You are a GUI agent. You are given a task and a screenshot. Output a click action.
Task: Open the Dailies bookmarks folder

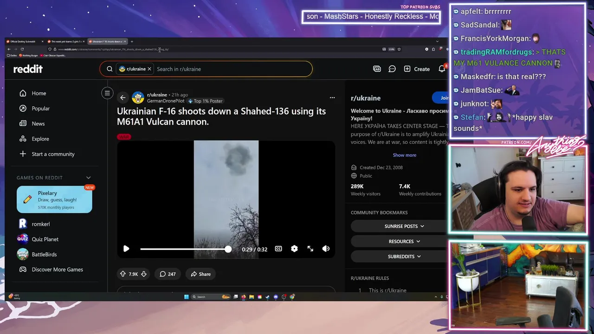coord(12,55)
